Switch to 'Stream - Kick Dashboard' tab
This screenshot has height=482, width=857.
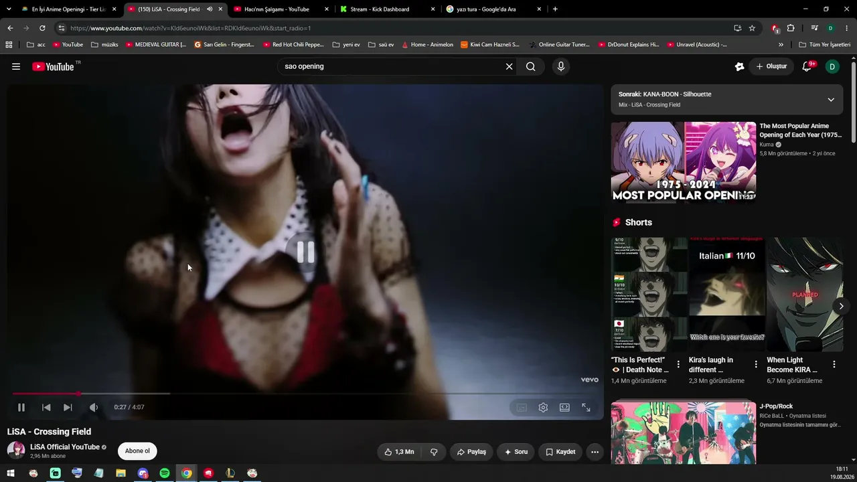[x=388, y=9]
